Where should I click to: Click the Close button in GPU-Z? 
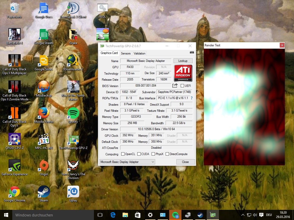[x=186, y=162]
